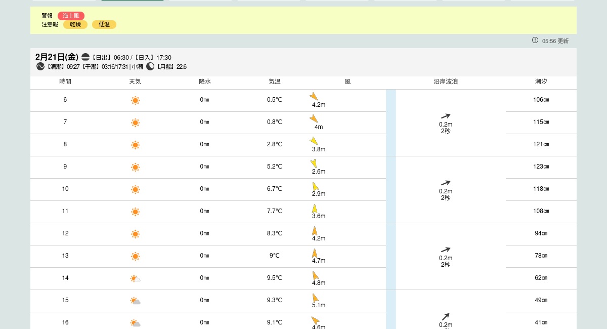Viewport: 607px width, 329px height.
Task: Select the 2月21日(金) date heading
Action: [x=57, y=57]
